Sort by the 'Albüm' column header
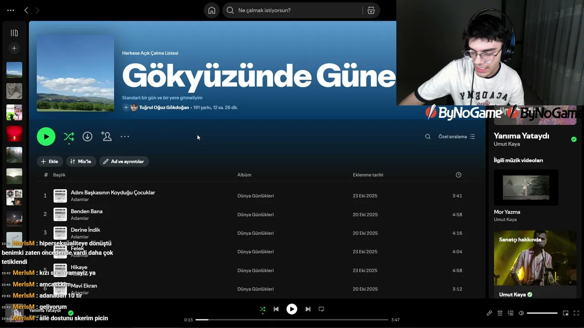This screenshot has height=328, width=584. tap(244, 175)
